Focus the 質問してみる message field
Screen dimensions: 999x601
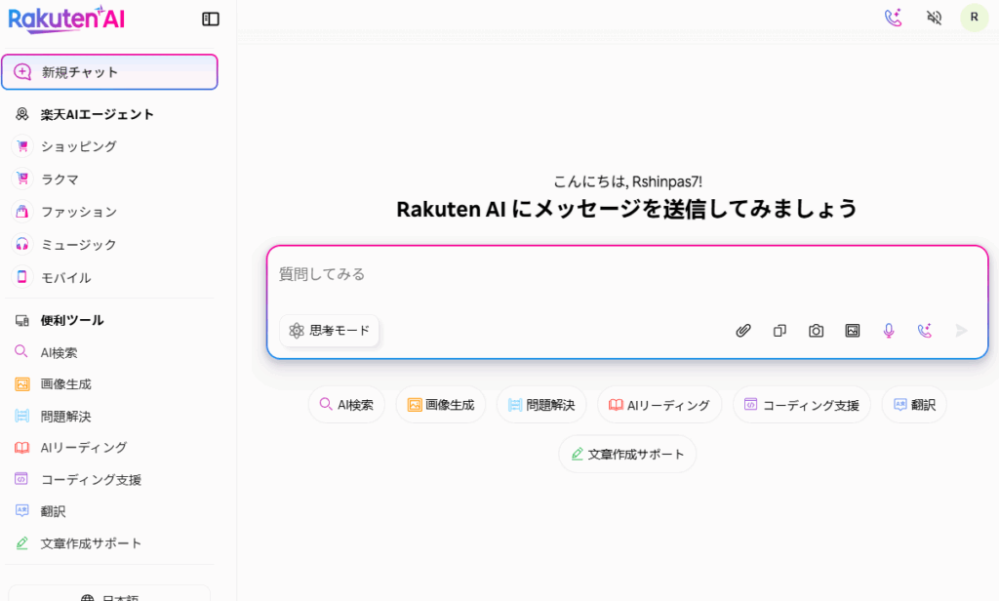click(x=627, y=275)
